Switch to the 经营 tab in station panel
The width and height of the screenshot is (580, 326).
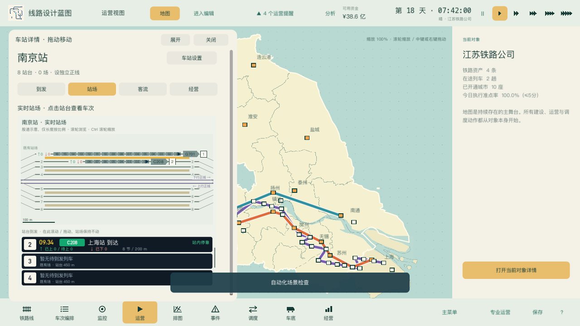[193, 89]
